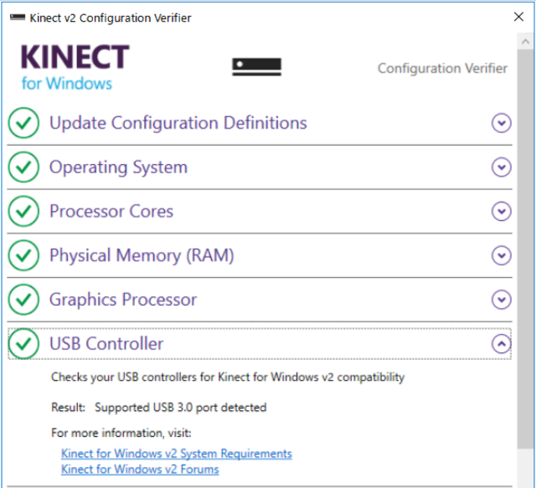Click the vertical scrollbar thumb
This screenshot has height=488, width=536.
(x=525, y=249)
